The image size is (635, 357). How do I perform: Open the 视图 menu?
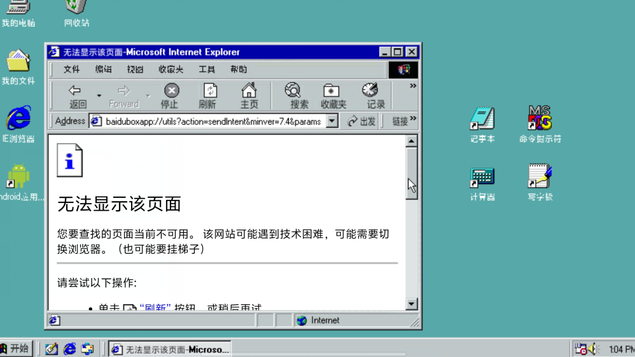pos(135,69)
